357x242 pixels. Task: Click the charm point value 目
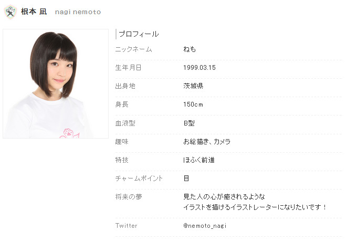pyautogui.click(x=186, y=178)
